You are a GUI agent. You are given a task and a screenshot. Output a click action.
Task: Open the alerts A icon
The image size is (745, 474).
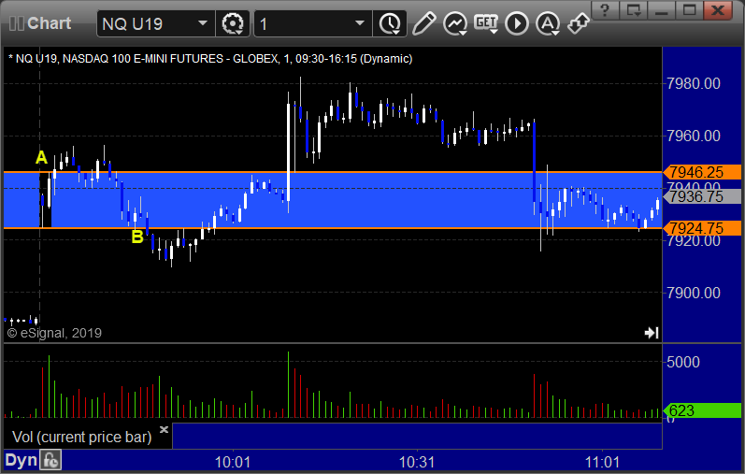548,23
